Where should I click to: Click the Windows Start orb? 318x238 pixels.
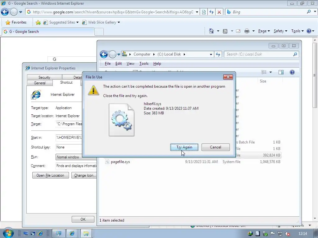pyautogui.click(x=8, y=233)
